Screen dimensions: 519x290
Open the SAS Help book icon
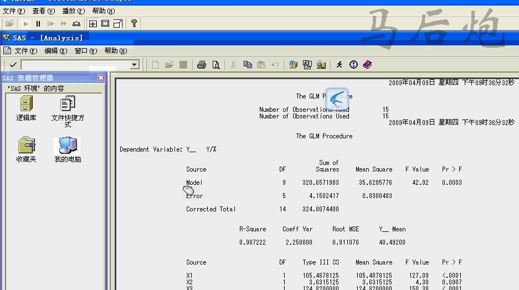367,65
